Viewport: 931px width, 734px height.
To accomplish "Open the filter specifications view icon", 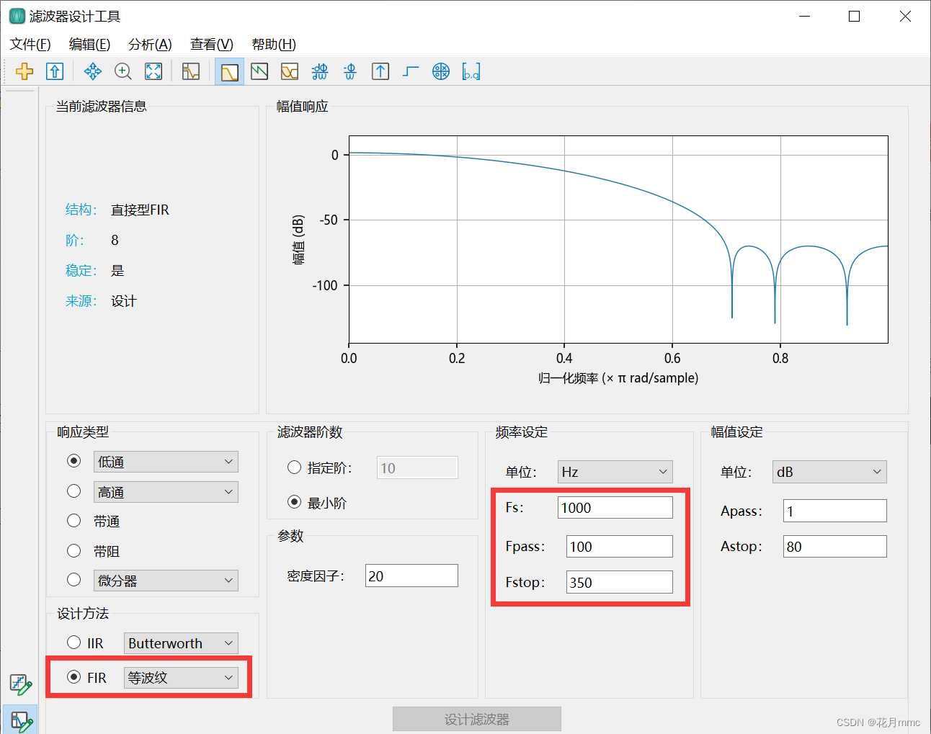I will tap(191, 71).
